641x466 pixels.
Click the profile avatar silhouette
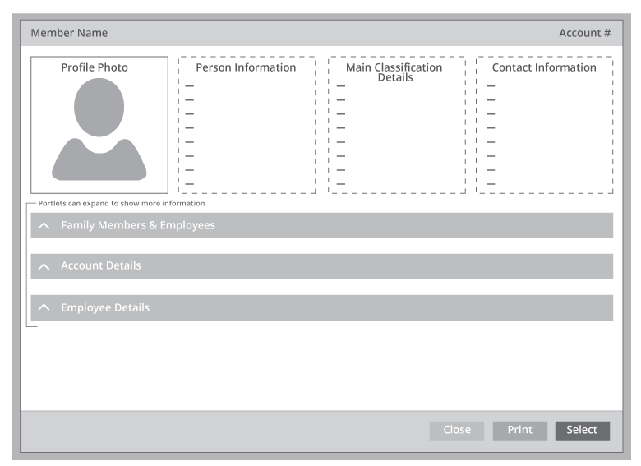pos(99,129)
